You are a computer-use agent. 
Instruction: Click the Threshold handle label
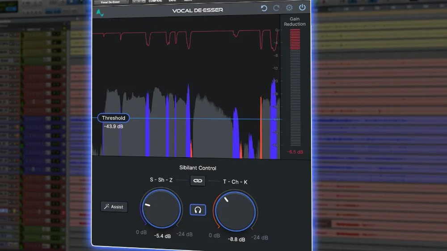[x=113, y=117]
